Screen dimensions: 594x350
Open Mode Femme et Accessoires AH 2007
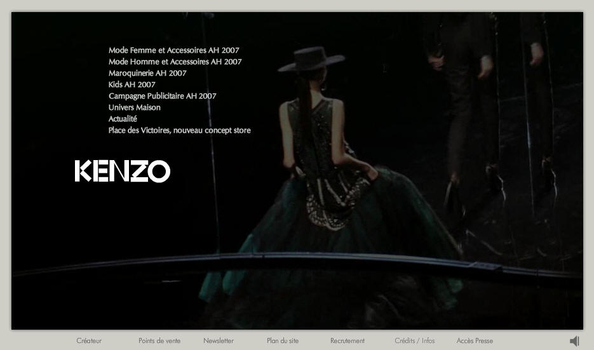[x=174, y=50]
